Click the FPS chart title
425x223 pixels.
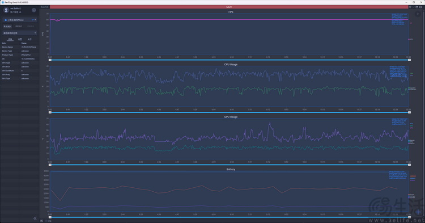[231, 12]
